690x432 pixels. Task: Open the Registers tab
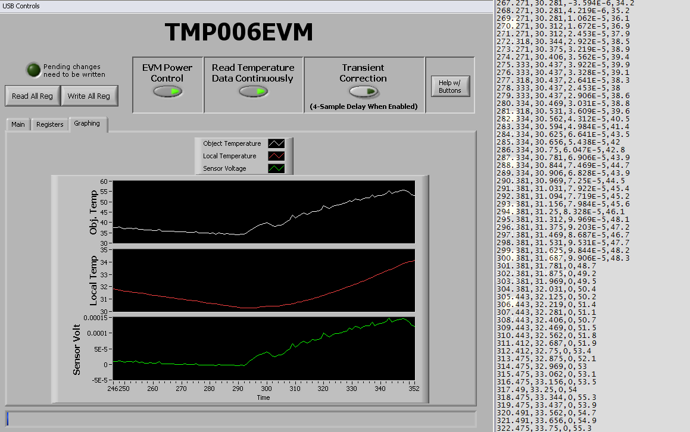click(x=49, y=124)
